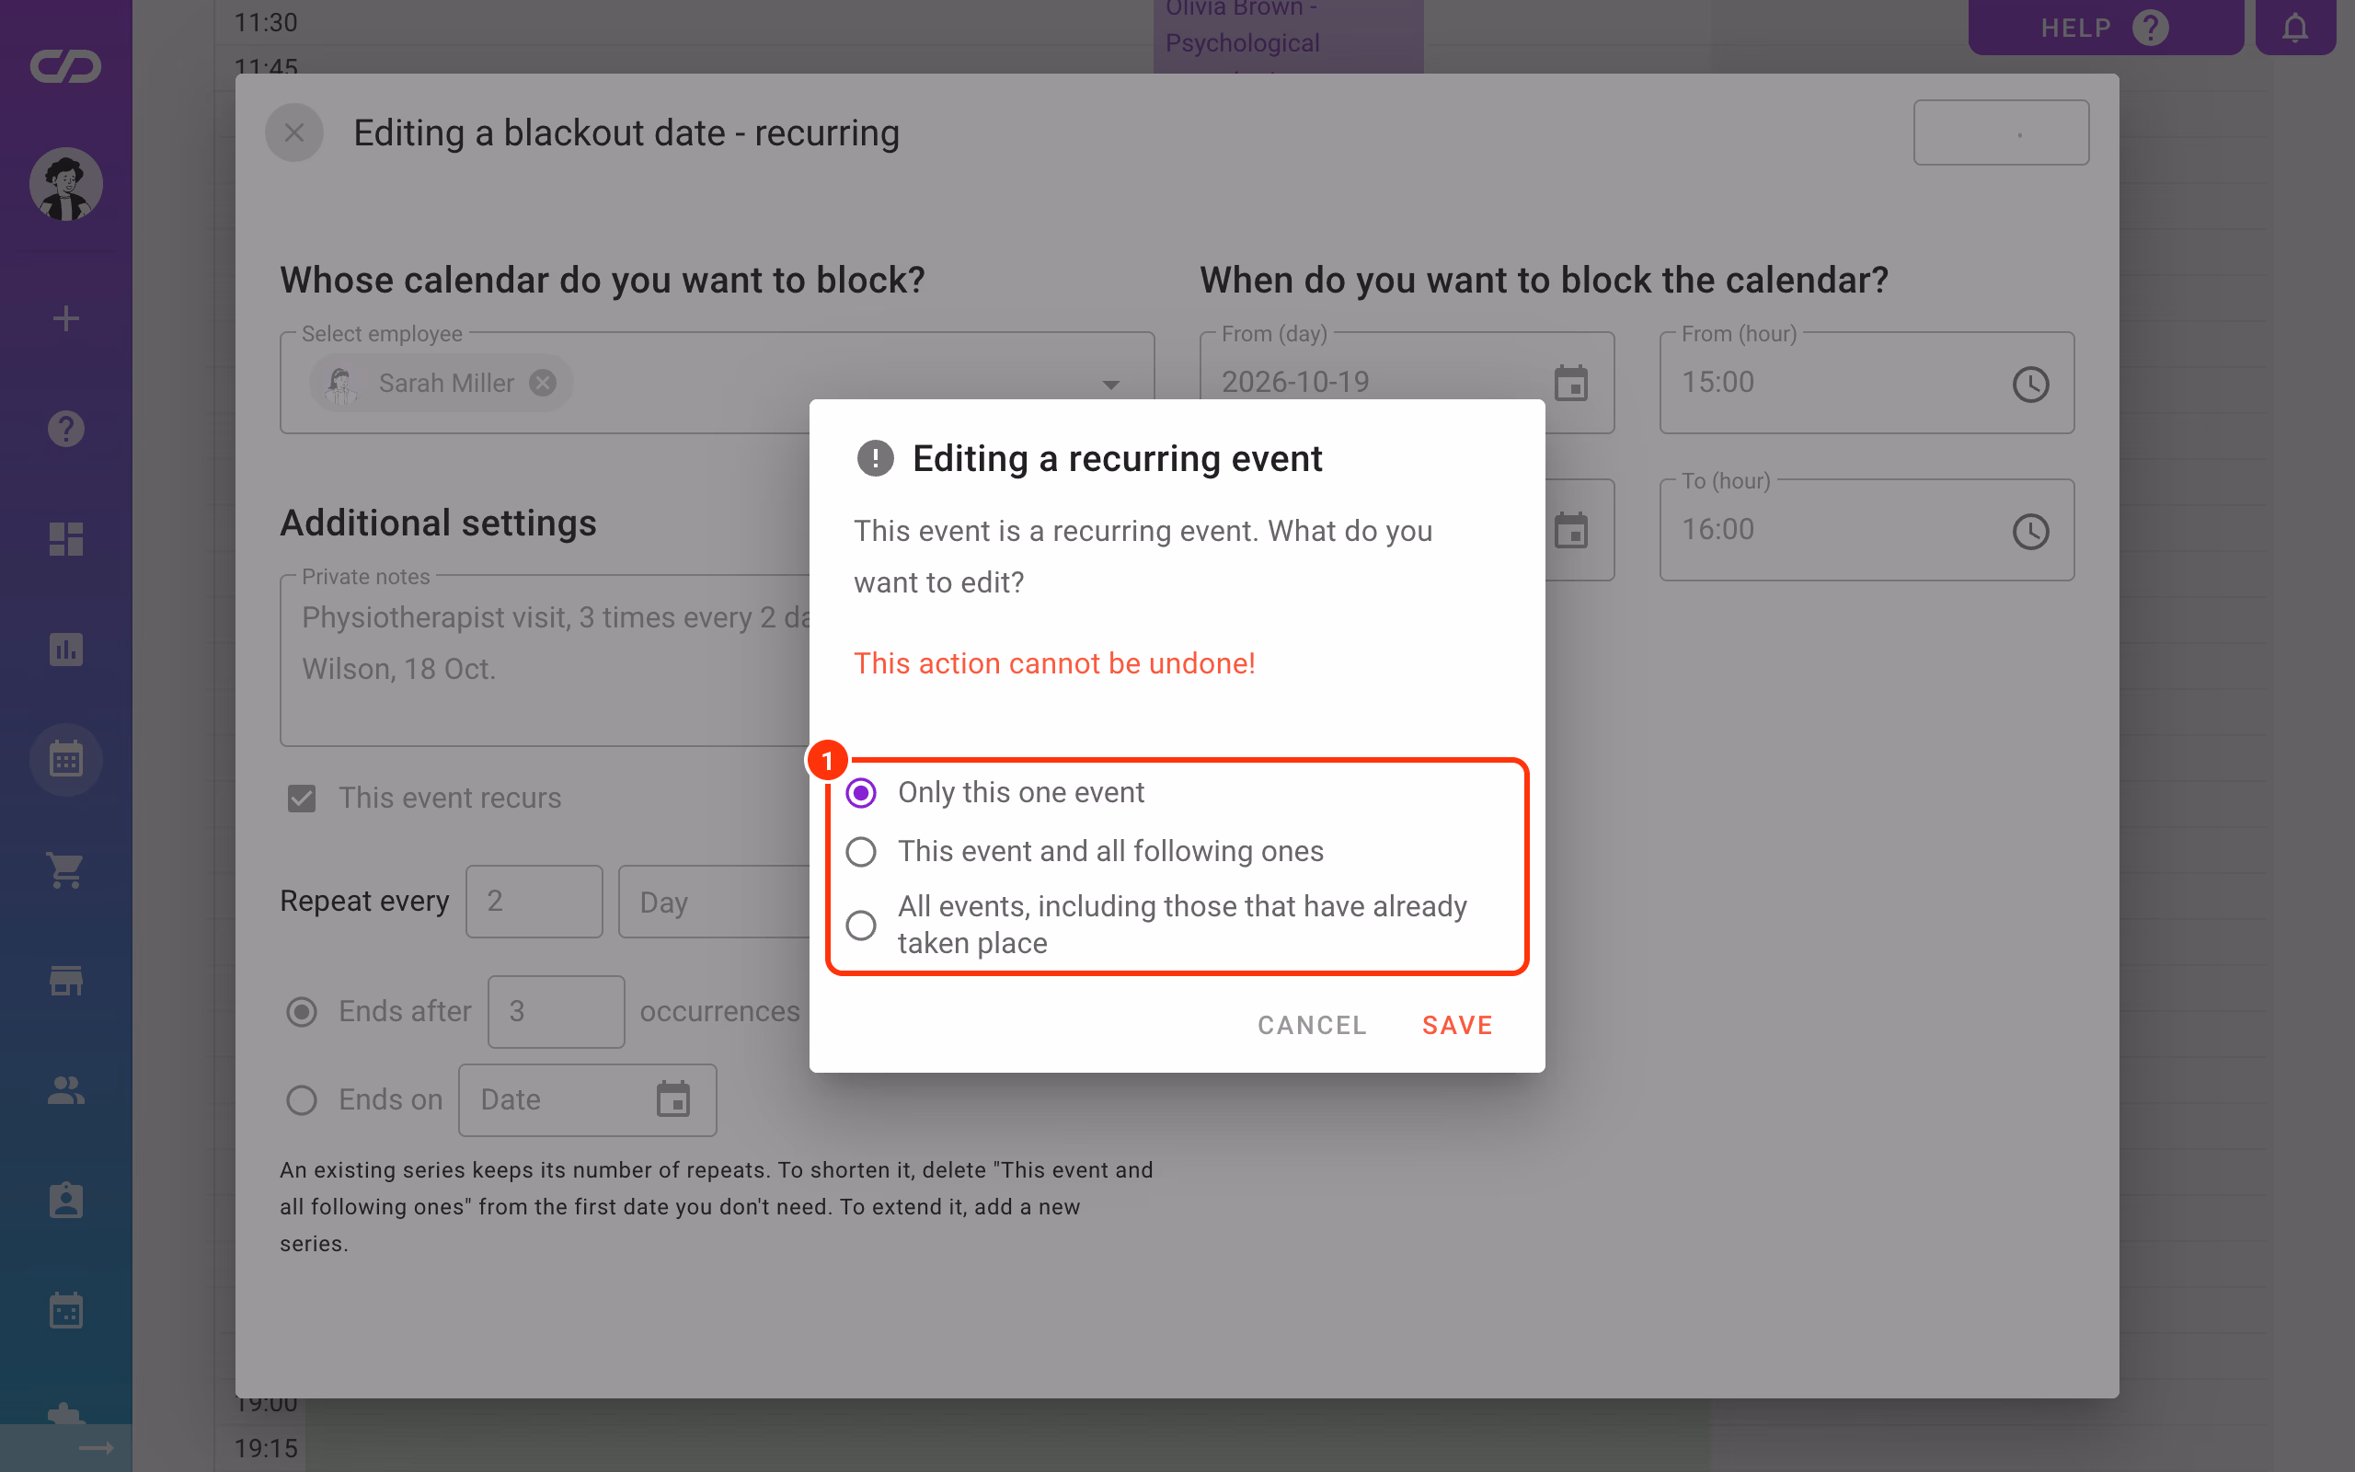Remove Sarah Miller from selected employees
The width and height of the screenshot is (2355, 1472).
click(x=543, y=383)
